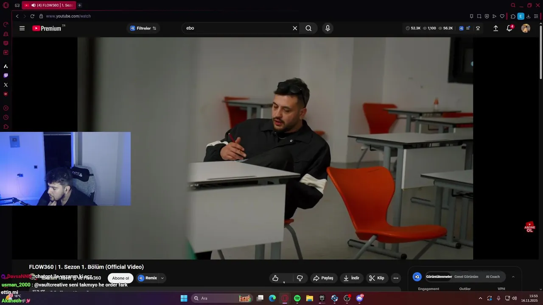Open Discord from the taskbar
The image size is (543, 305).
pyautogui.click(x=360, y=298)
